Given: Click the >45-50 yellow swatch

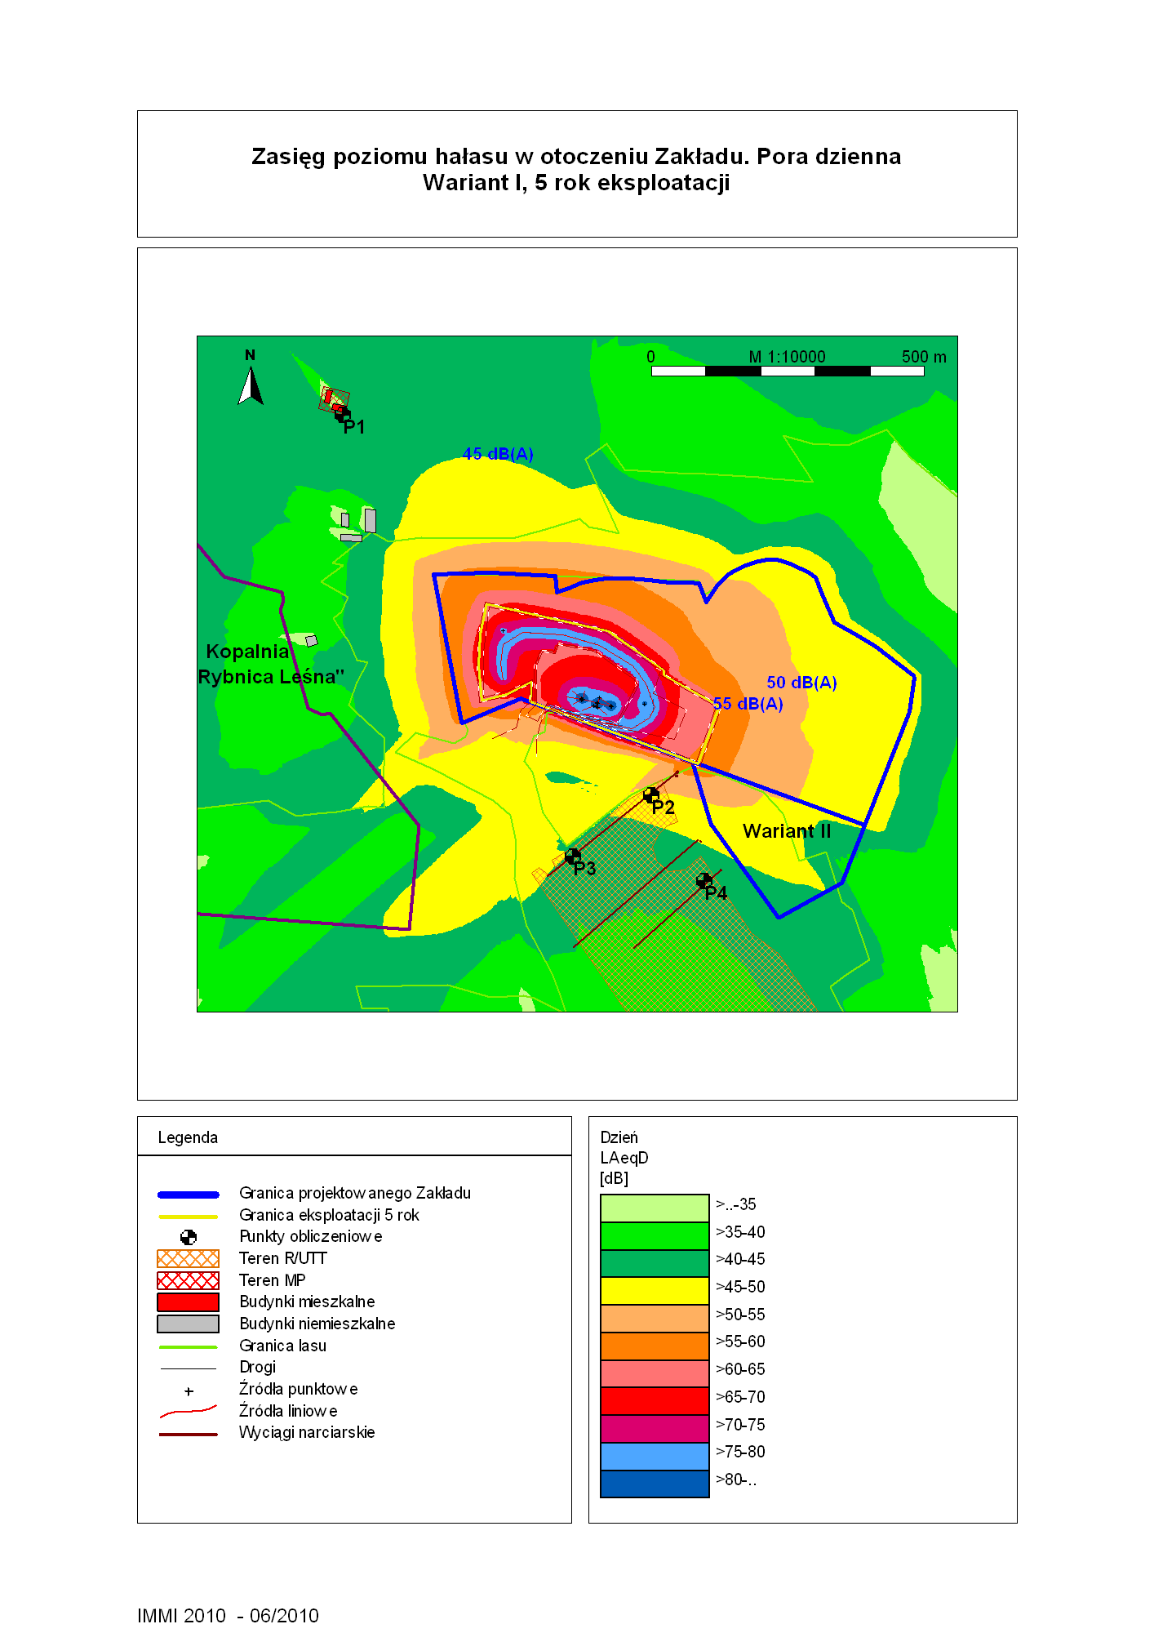Looking at the screenshot, I should coord(655,1291).
